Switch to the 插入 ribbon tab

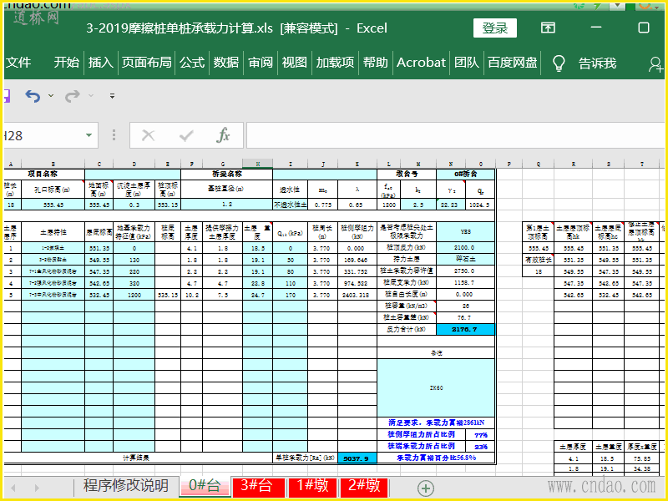tap(100, 63)
